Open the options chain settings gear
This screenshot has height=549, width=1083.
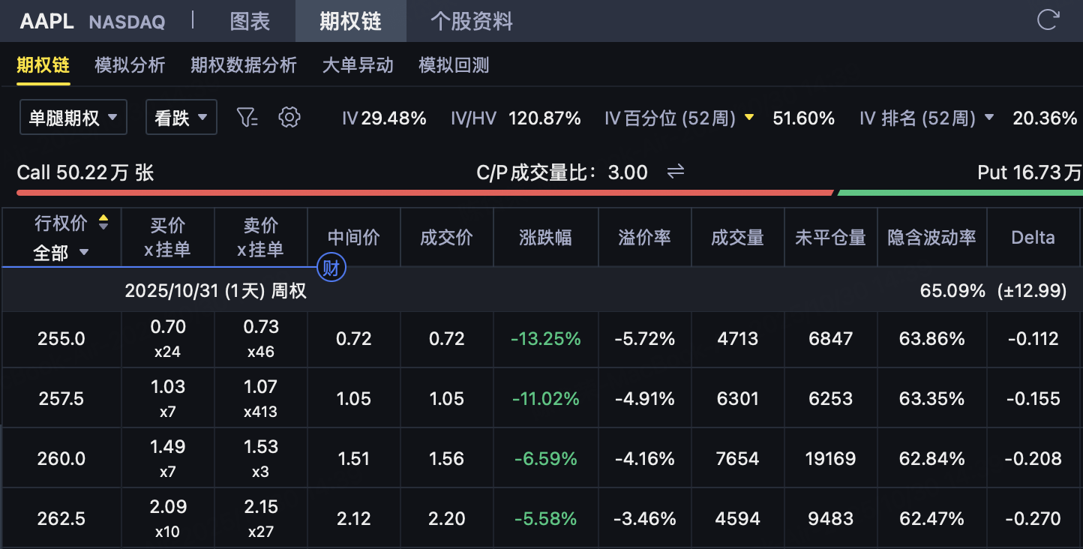[x=289, y=118]
